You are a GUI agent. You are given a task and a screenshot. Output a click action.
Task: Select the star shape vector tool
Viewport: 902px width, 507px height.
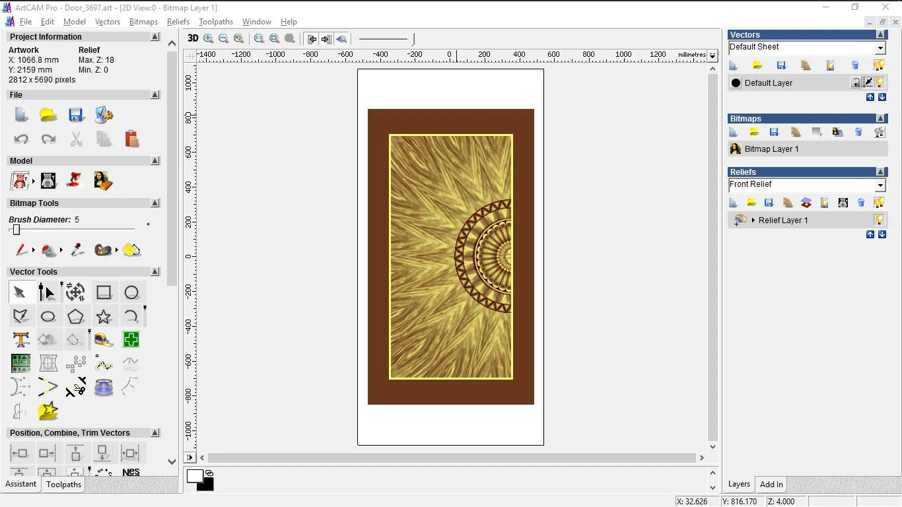pyautogui.click(x=104, y=316)
